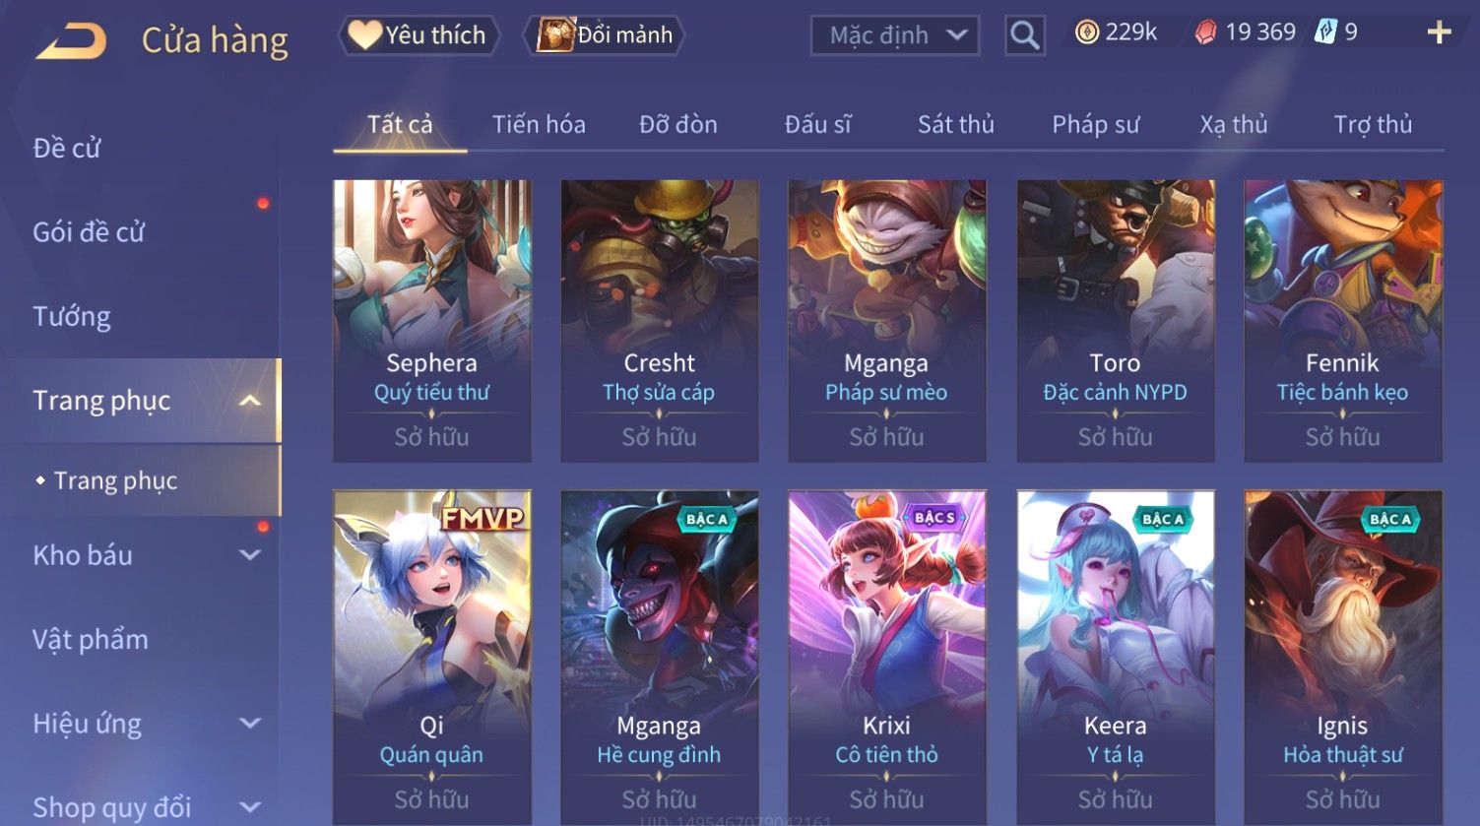Click the gold coin currency icon
Viewport: 1480px width, 826px height.
pyautogui.click(x=1086, y=32)
